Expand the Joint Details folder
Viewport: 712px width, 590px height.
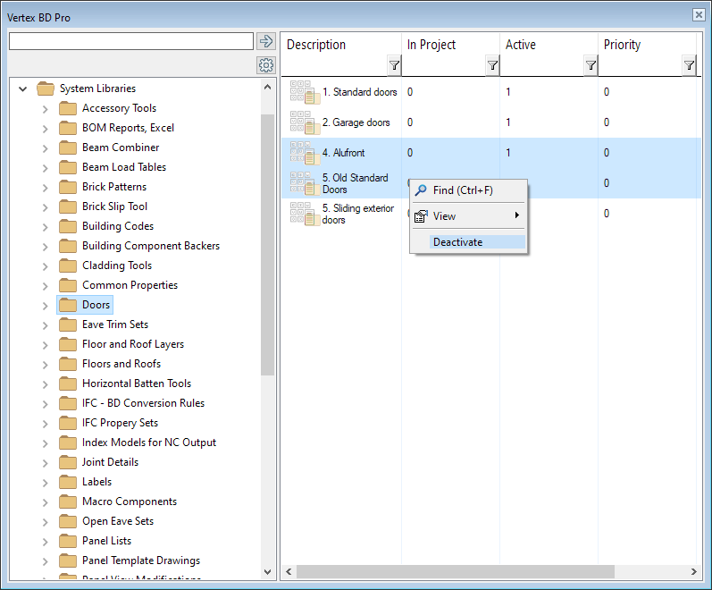coord(46,462)
